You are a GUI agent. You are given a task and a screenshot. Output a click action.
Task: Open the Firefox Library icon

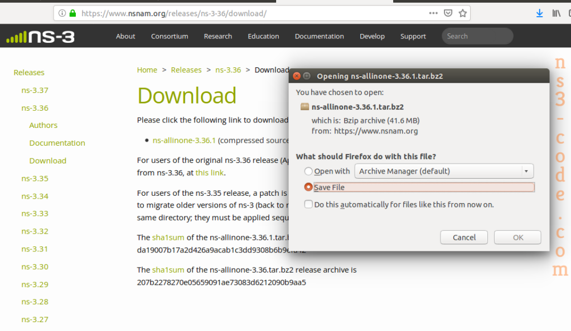[x=556, y=13]
